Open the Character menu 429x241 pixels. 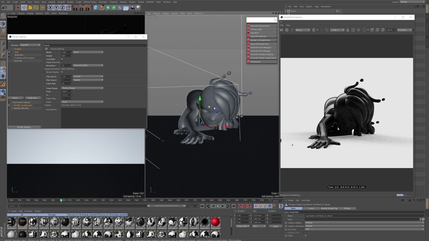coord(114,2)
